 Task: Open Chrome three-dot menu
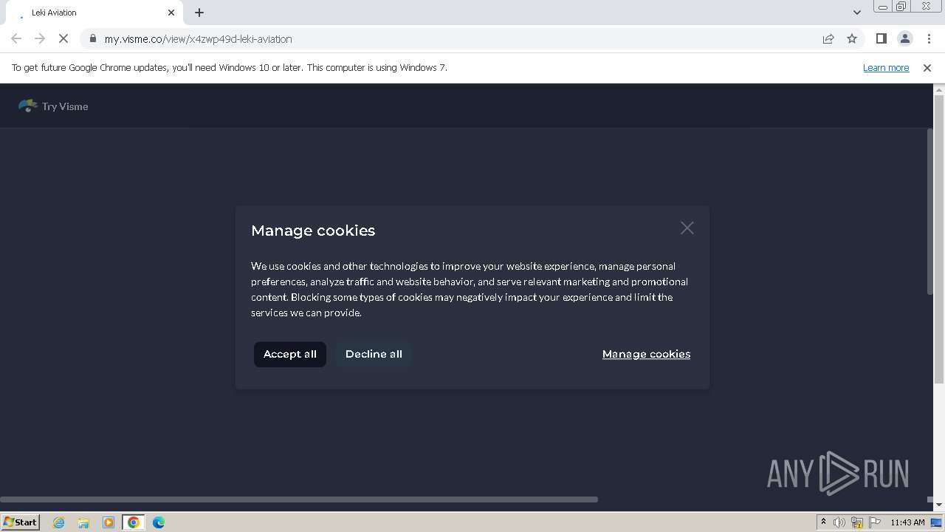(928, 38)
